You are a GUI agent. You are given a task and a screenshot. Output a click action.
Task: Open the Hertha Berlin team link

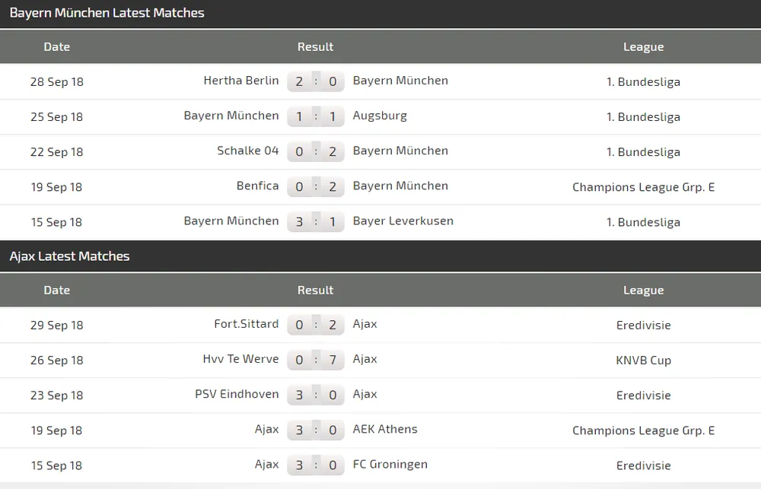[241, 81]
